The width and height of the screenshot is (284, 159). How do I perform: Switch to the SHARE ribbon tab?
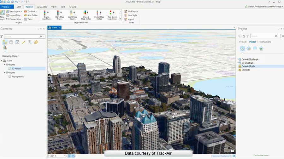click(x=73, y=7)
